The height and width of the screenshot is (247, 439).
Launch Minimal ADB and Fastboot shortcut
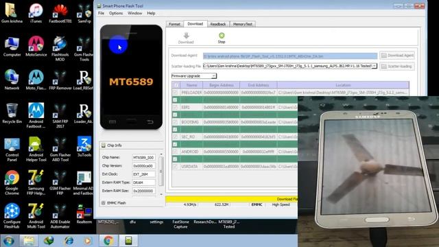(84, 183)
